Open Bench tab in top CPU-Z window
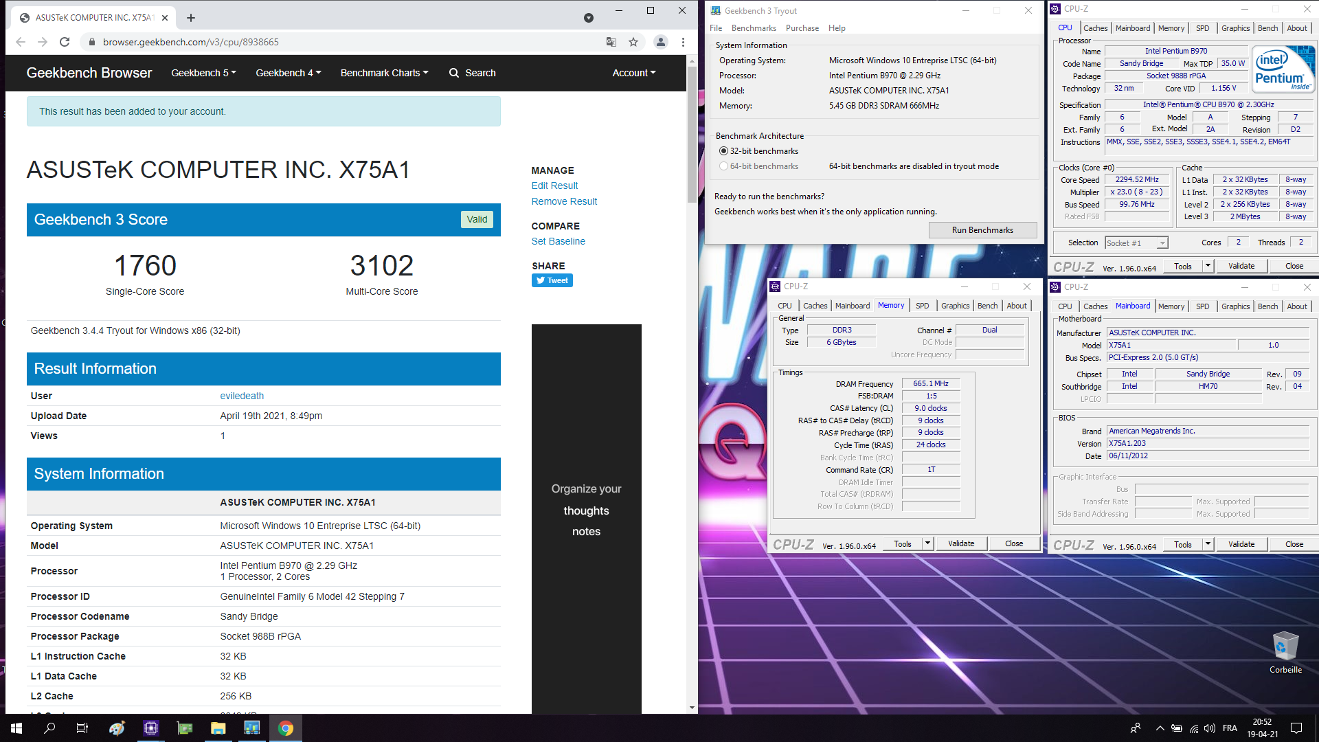The image size is (1319, 742). [x=1267, y=28]
